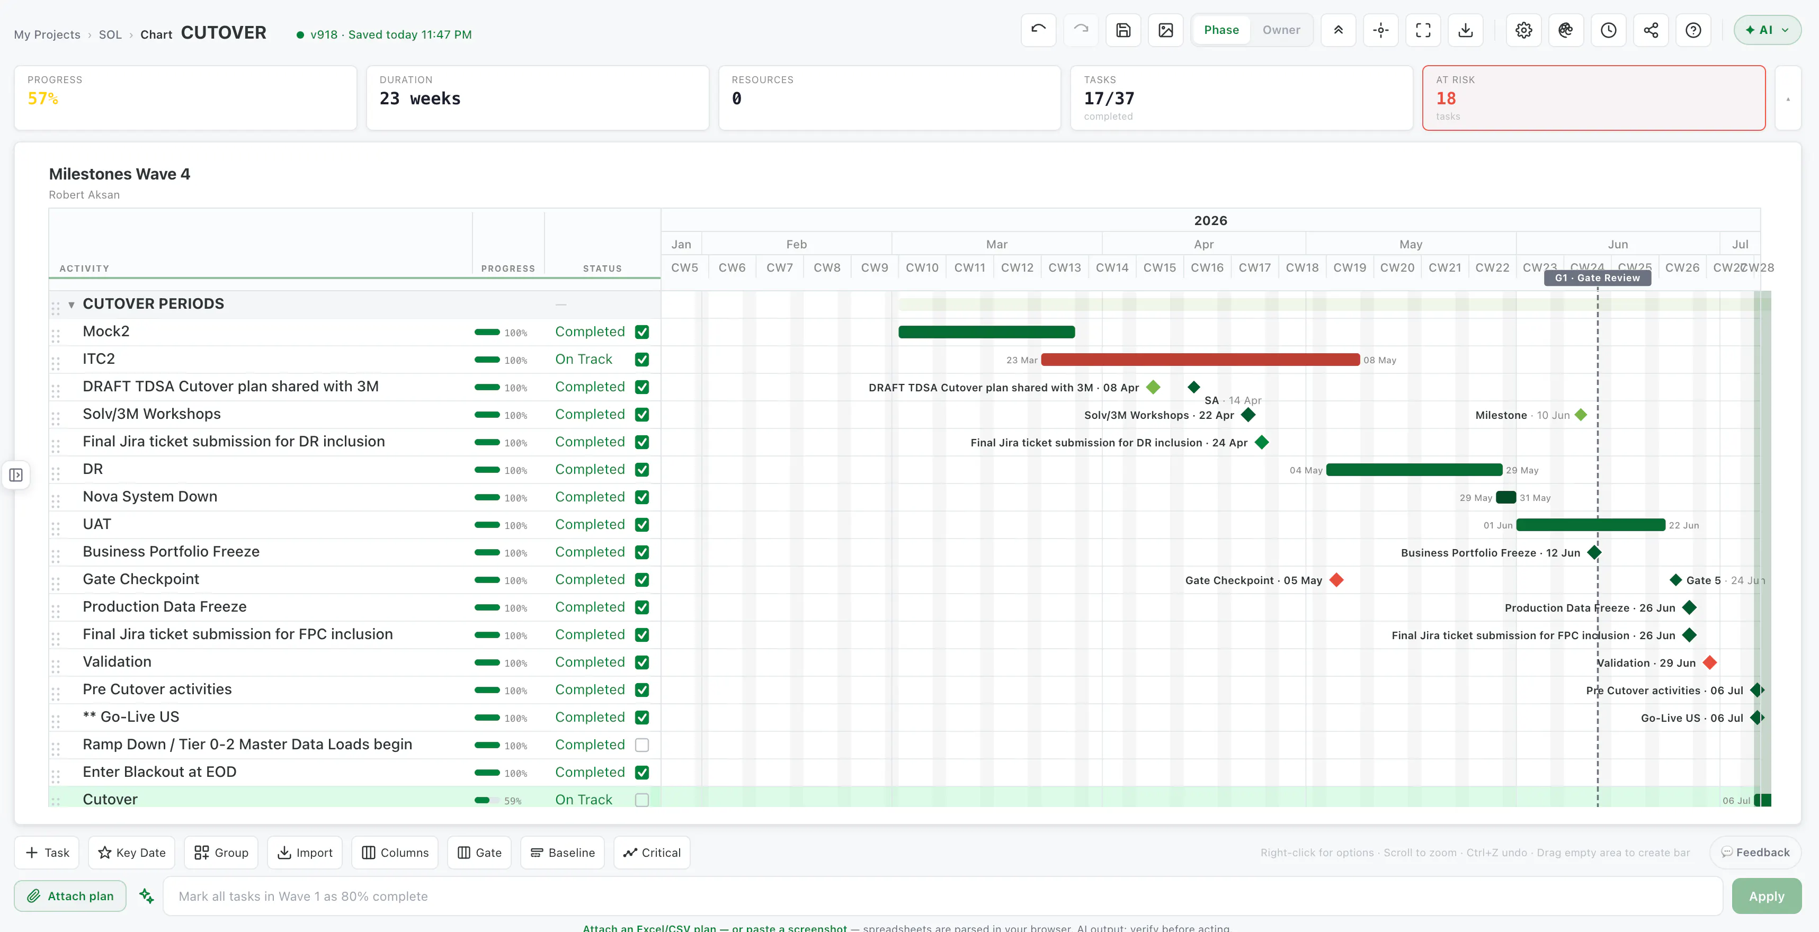Toggle the DR row checkbox

click(x=641, y=470)
